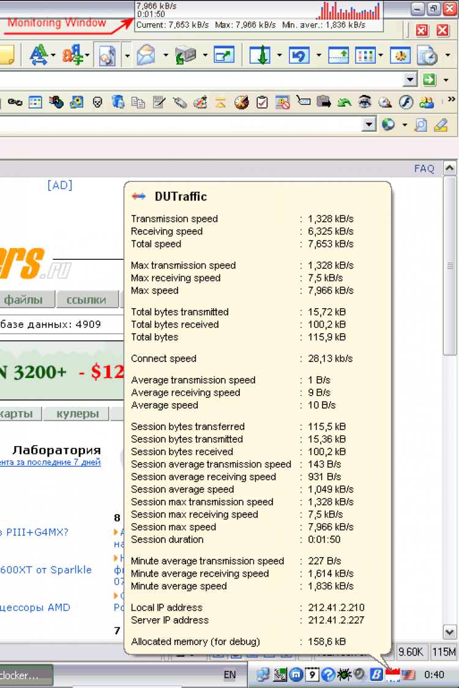Click the text encoding 'aЯ' toolbar icon
This screenshot has height=688, width=459.
72,55
